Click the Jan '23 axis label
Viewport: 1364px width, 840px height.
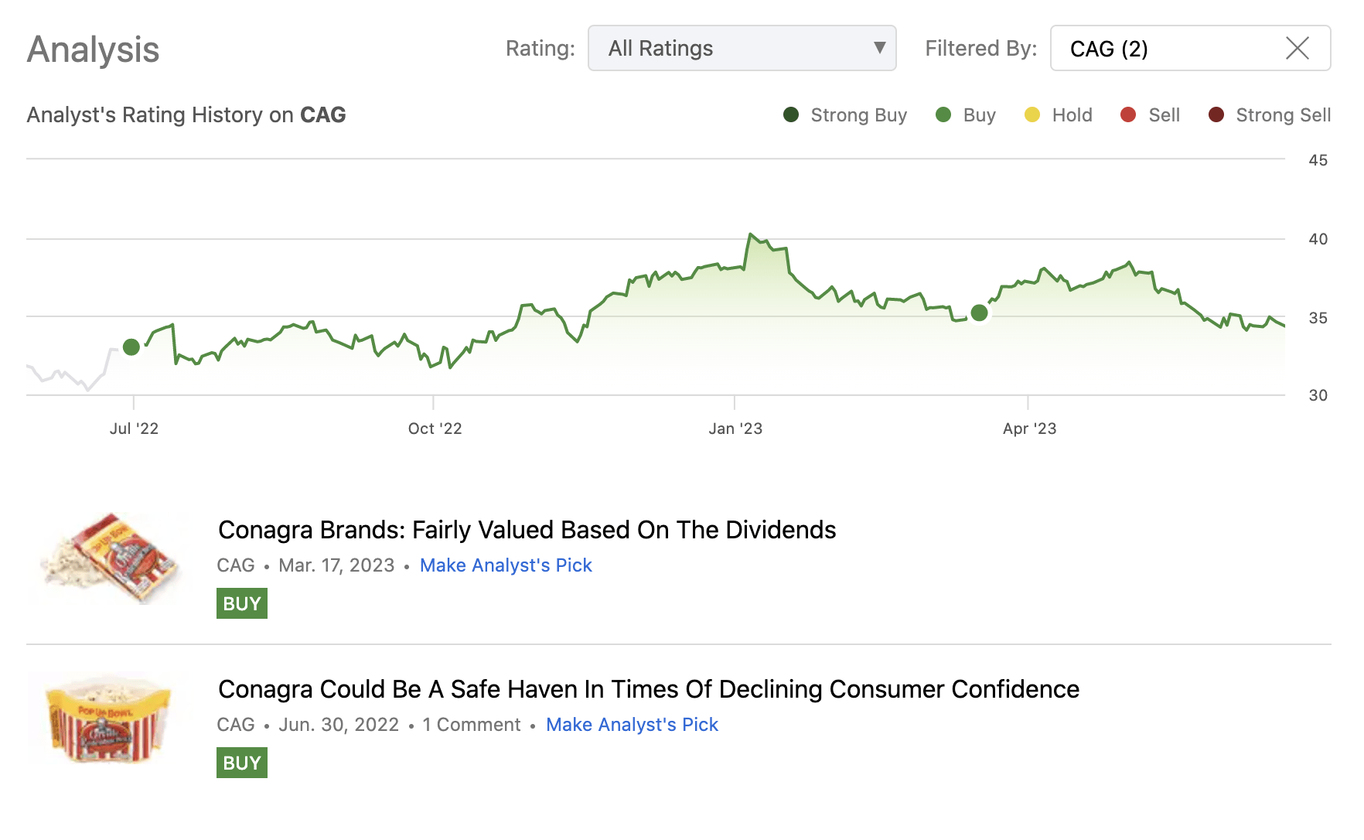(x=735, y=429)
